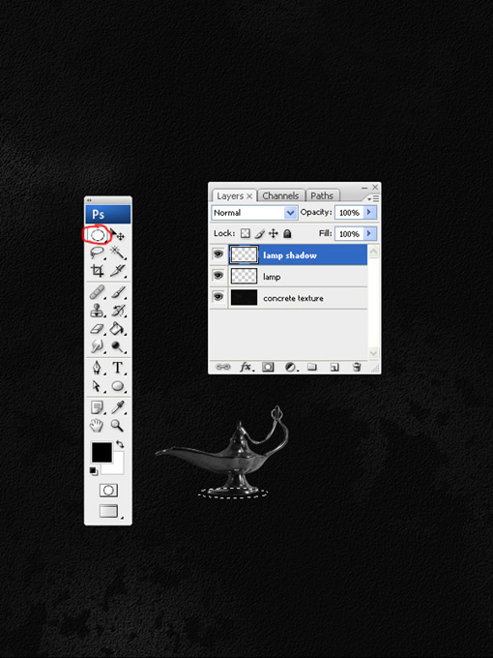This screenshot has height=658, width=493.
Task: Select the History Brush tool
Action: 118,310
